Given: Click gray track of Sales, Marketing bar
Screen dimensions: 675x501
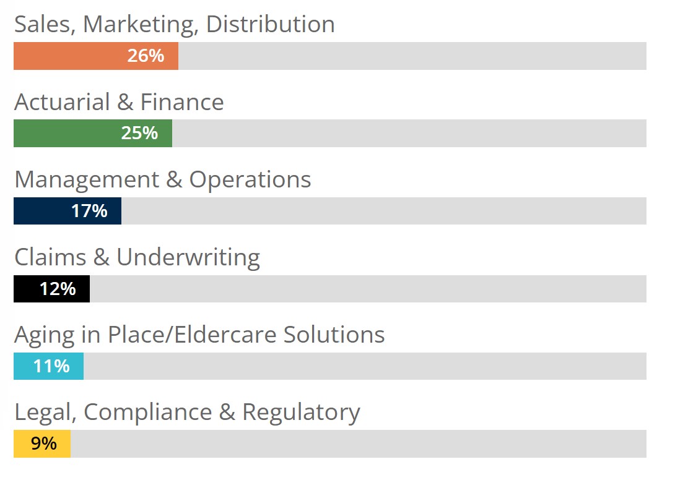Looking at the screenshot, I should point(412,56).
